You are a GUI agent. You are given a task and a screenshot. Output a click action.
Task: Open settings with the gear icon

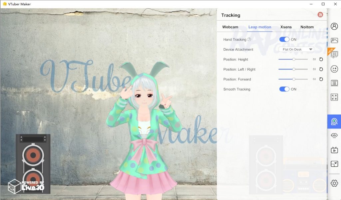pyautogui.click(x=334, y=183)
